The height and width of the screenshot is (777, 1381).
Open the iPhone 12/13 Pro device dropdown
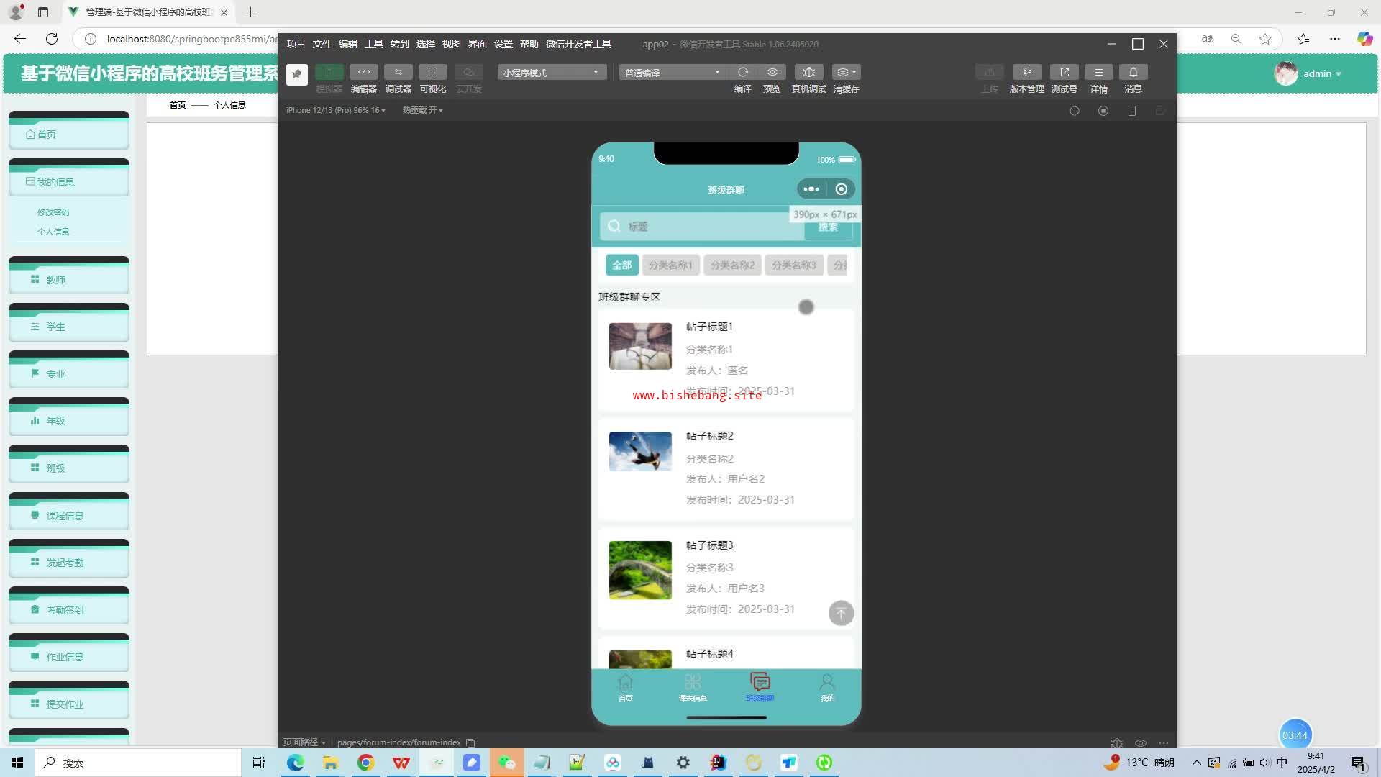coord(335,110)
